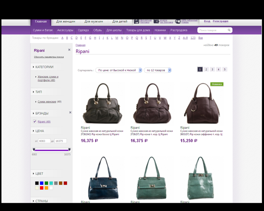Image resolution: width=264 pixels, height=211 pixels.
Task: Open the sort by price dropdown
Action: tap(119, 70)
